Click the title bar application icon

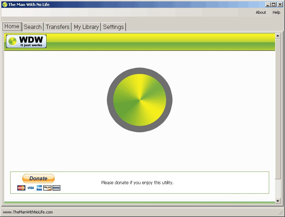[x=5, y=5]
